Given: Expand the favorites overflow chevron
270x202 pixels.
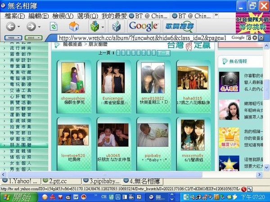Looking at the screenshot, I should (216, 15).
